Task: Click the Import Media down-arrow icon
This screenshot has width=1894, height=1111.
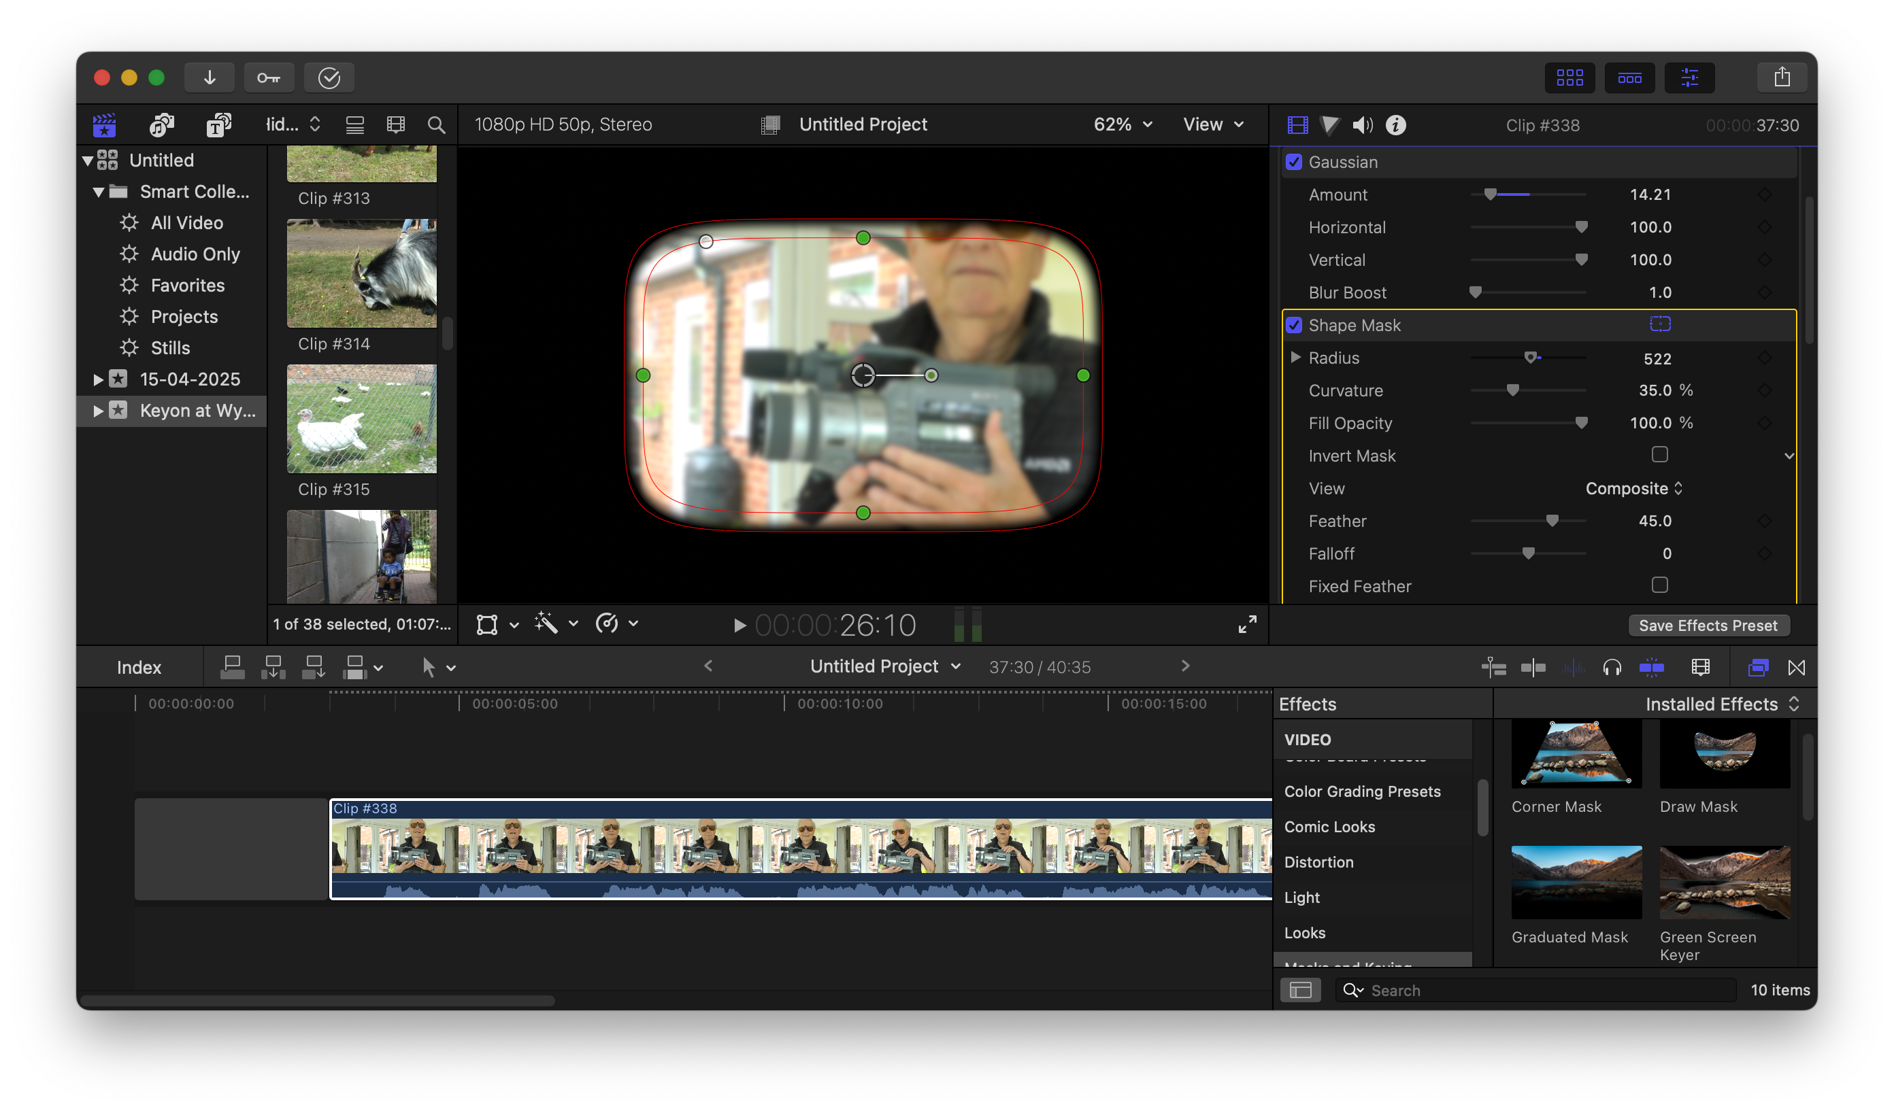Action: pos(210,78)
